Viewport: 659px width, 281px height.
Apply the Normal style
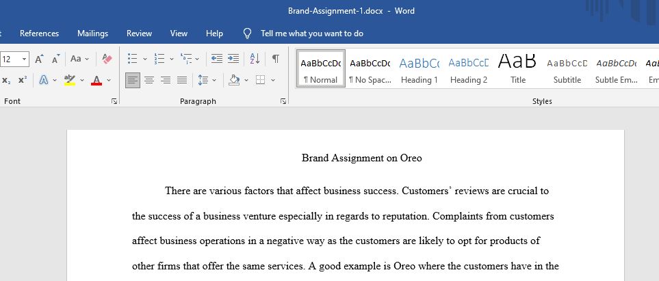pyautogui.click(x=321, y=69)
